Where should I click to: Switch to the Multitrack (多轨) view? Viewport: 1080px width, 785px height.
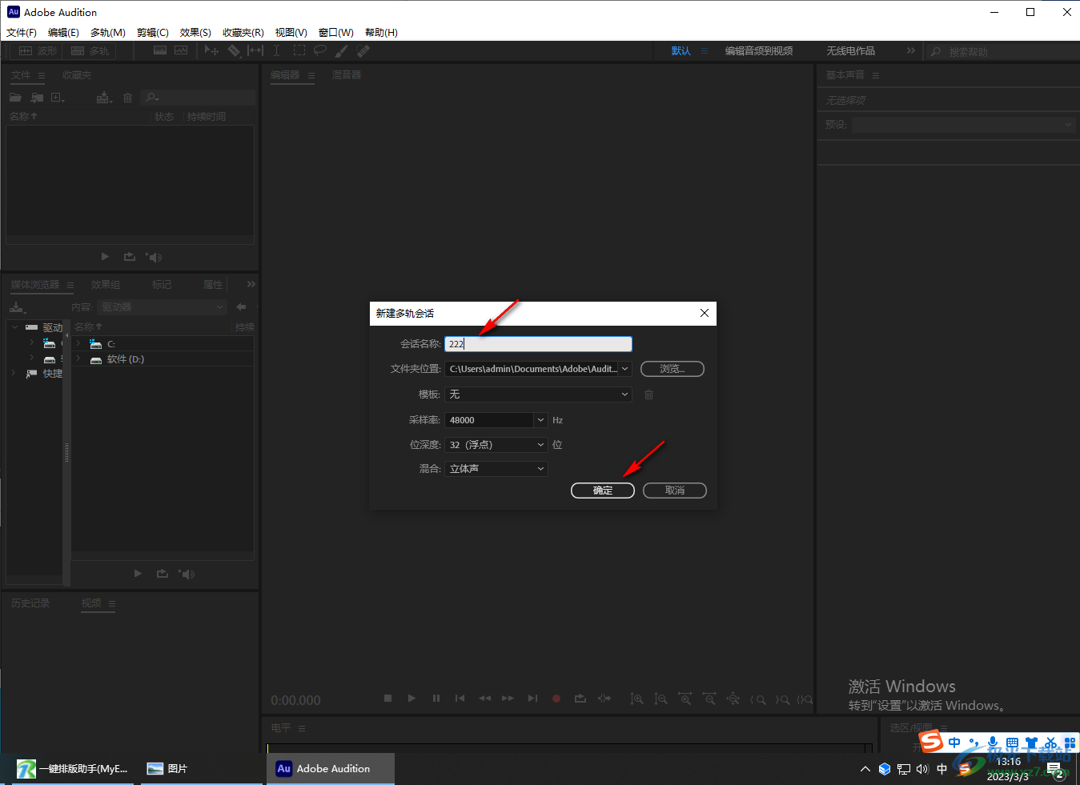click(90, 51)
